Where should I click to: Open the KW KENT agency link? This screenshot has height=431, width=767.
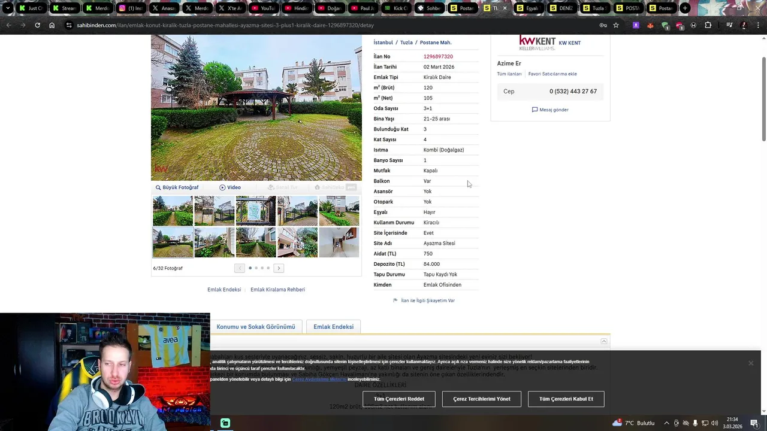[569, 43]
